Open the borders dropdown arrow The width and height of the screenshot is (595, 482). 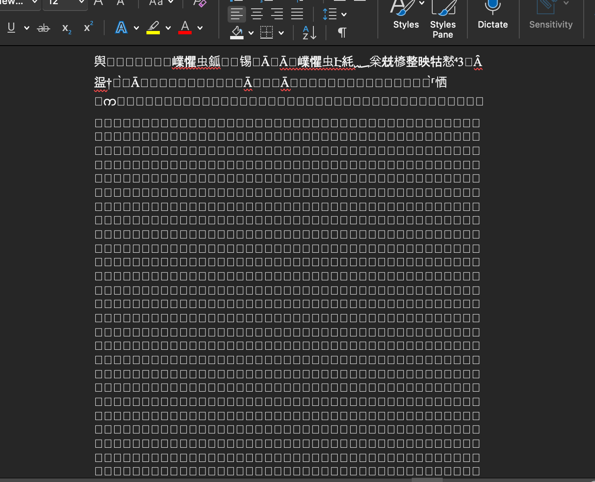pyautogui.click(x=281, y=33)
